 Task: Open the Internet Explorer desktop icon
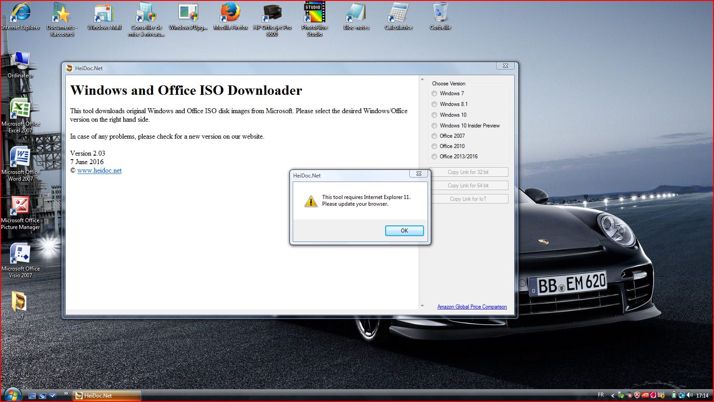coord(20,14)
